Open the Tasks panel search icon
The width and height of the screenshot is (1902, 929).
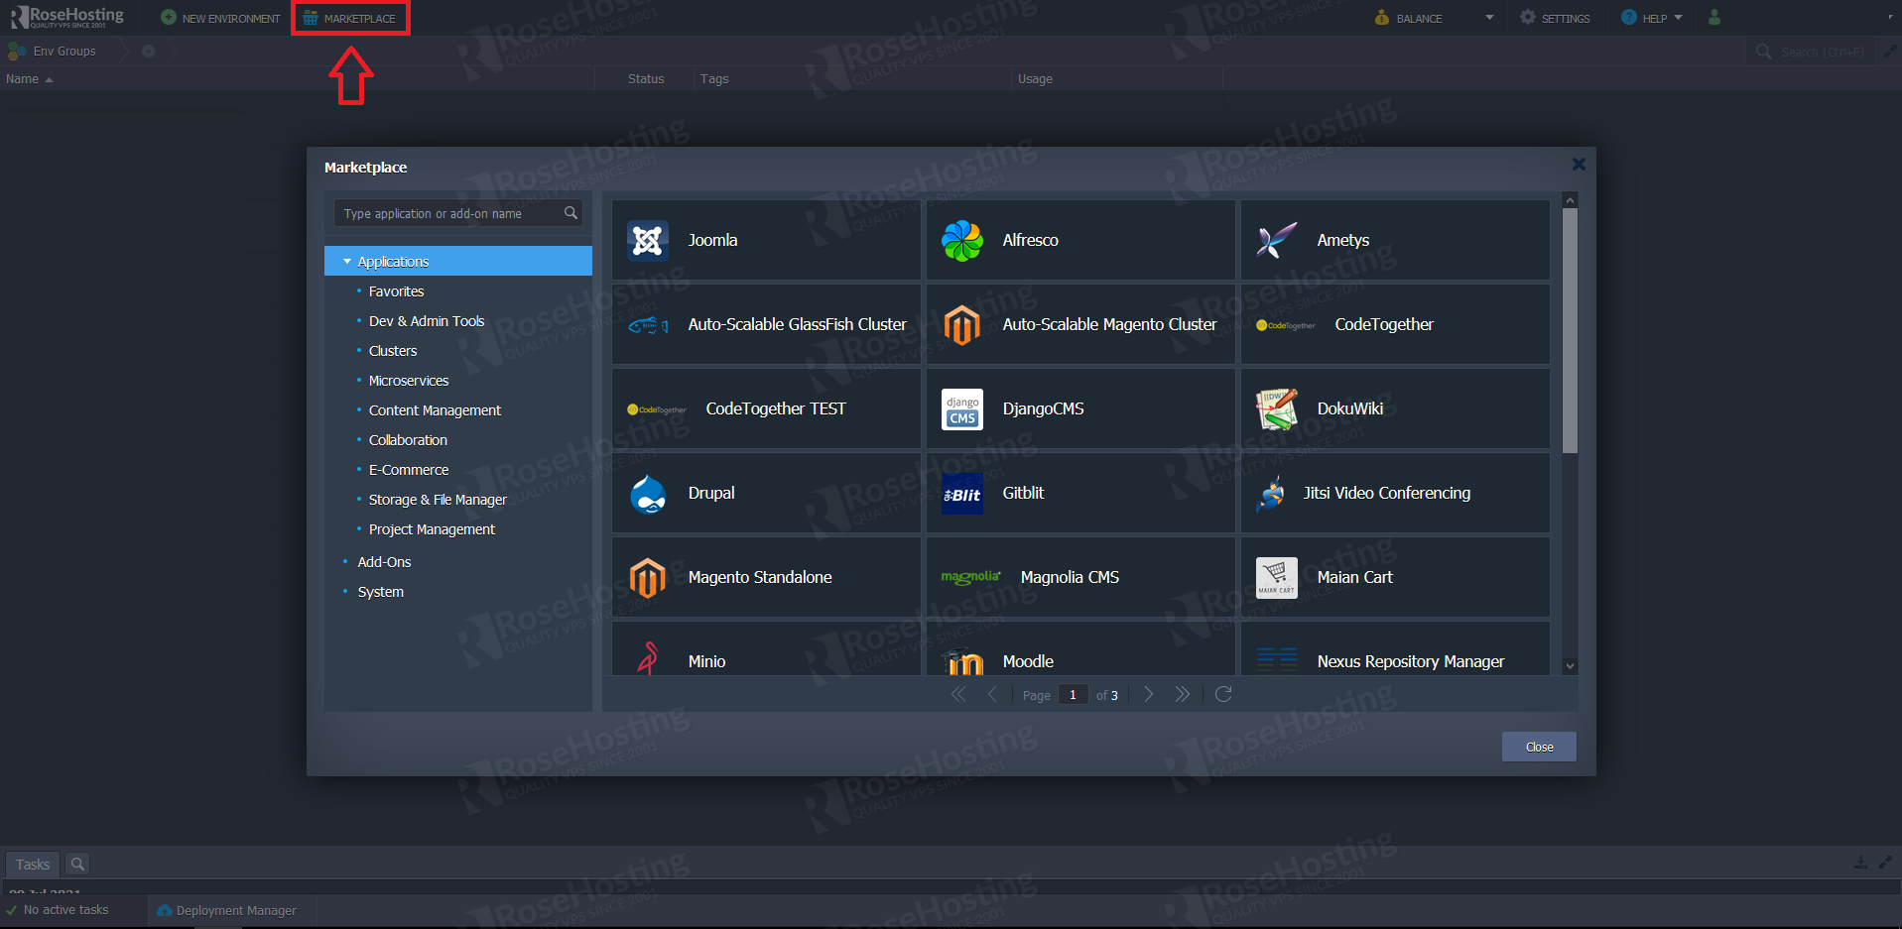pyautogui.click(x=77, y=864)
